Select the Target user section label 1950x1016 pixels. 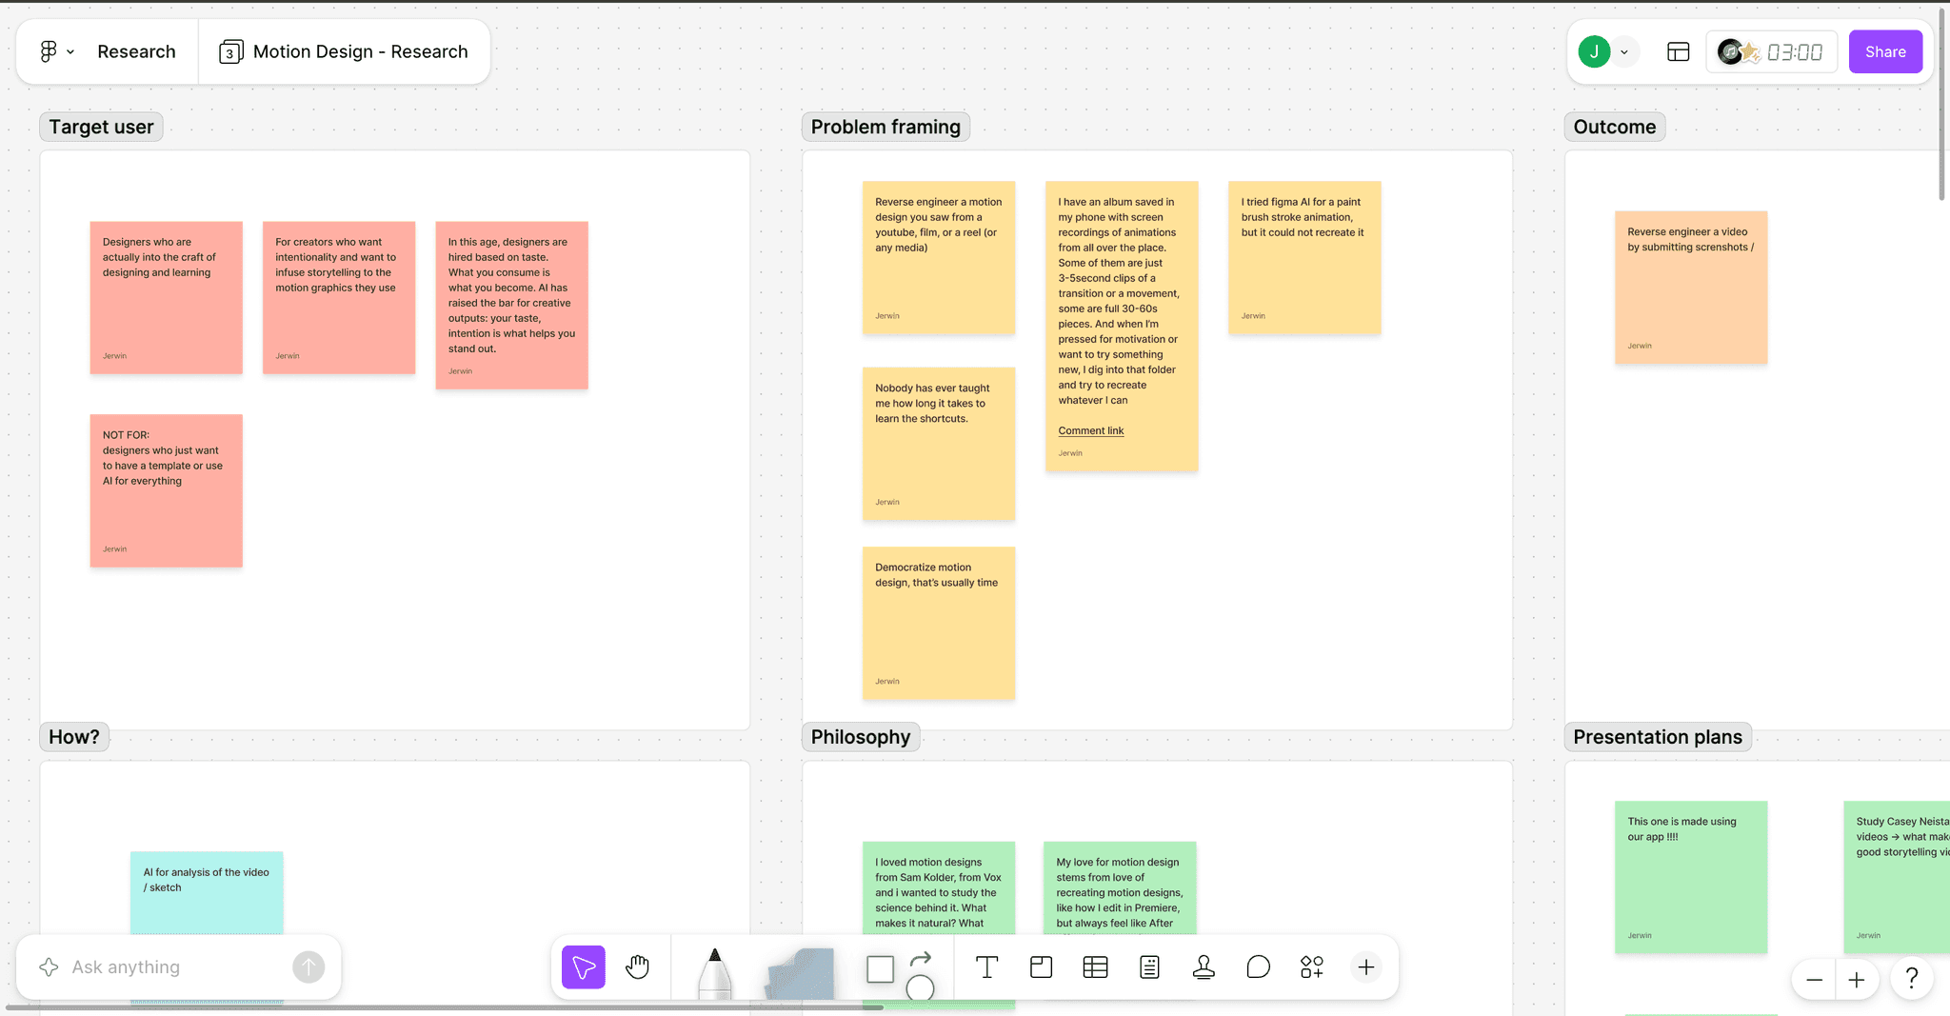click(x=101, y=127)
